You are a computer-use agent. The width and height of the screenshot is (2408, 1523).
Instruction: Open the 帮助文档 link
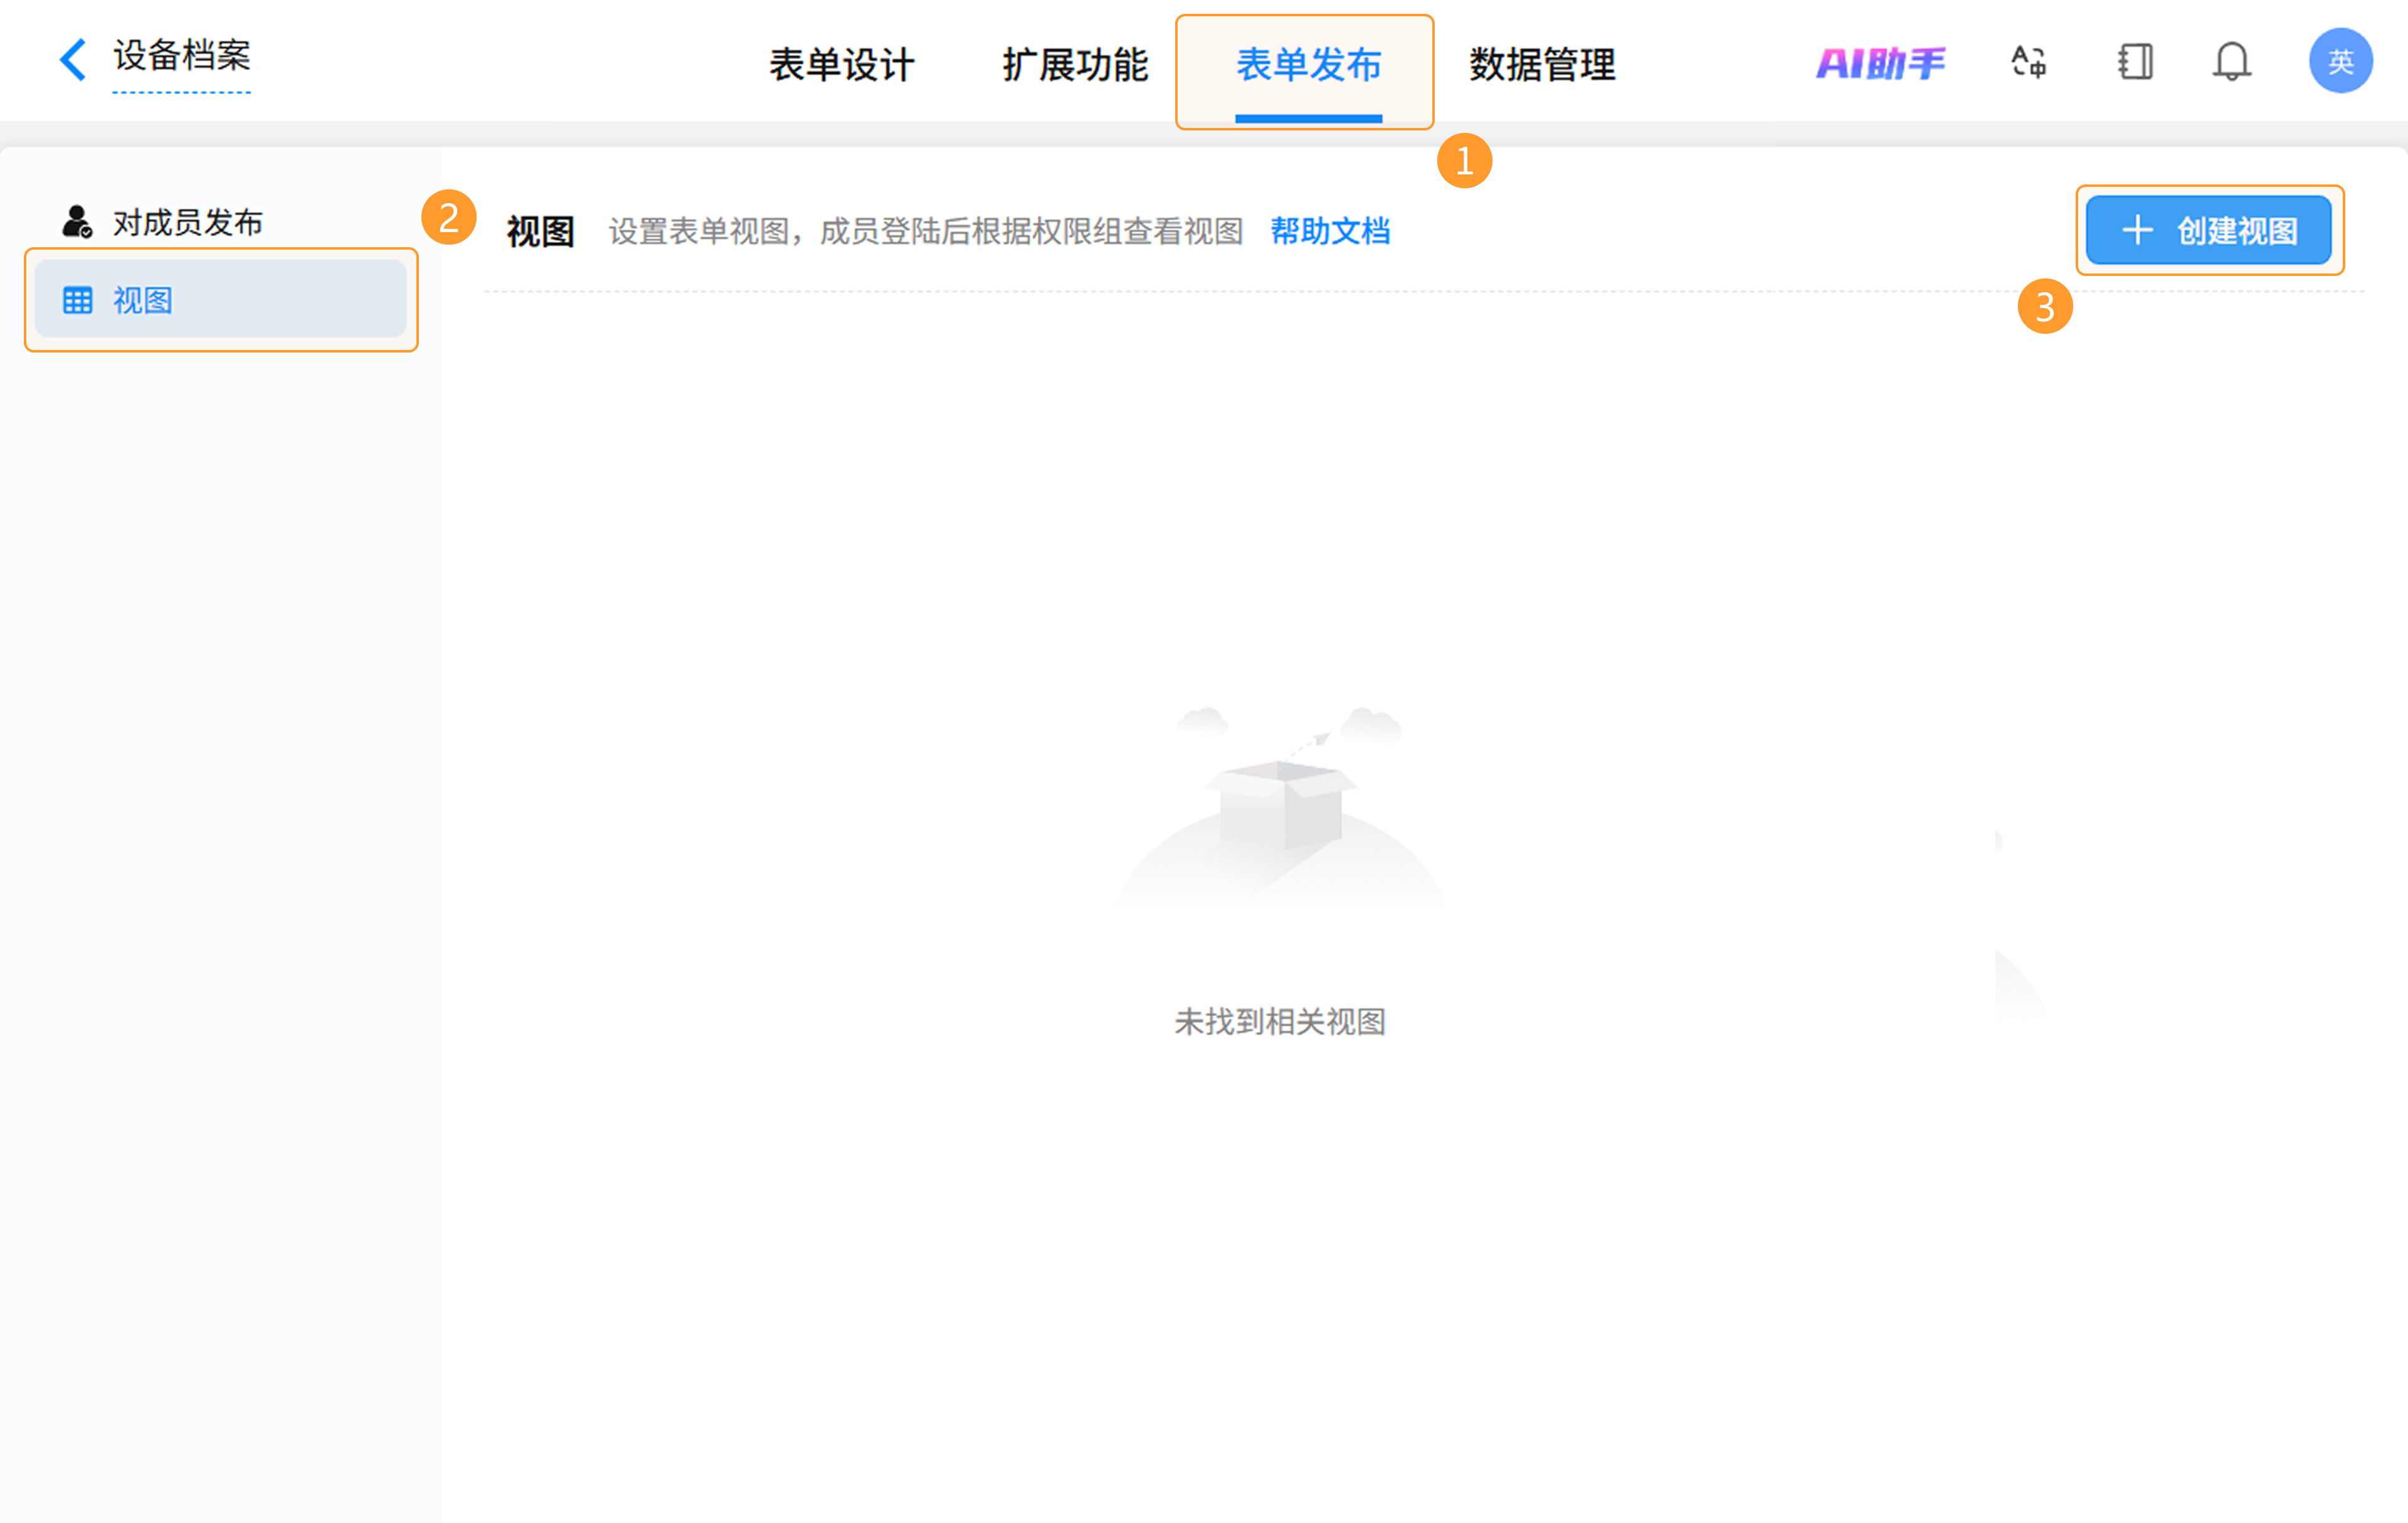tap(1329, 232)
